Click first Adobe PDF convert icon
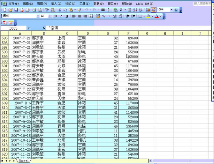The height and width of the screenshot is (164, 214). point(5,23)
